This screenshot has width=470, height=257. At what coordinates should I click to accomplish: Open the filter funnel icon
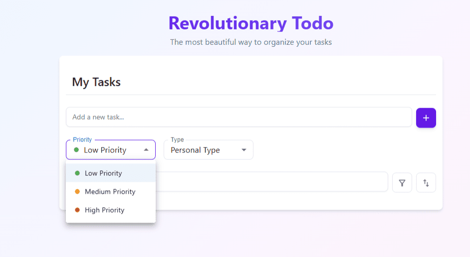click(402, 182)
